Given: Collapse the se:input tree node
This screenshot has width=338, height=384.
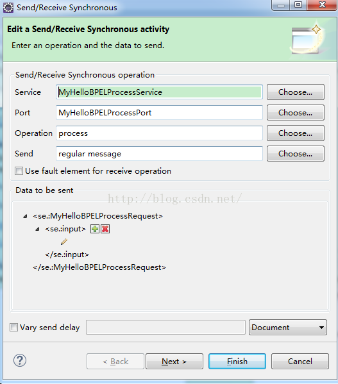Looking at the screenshot, I should click(37, 230).
